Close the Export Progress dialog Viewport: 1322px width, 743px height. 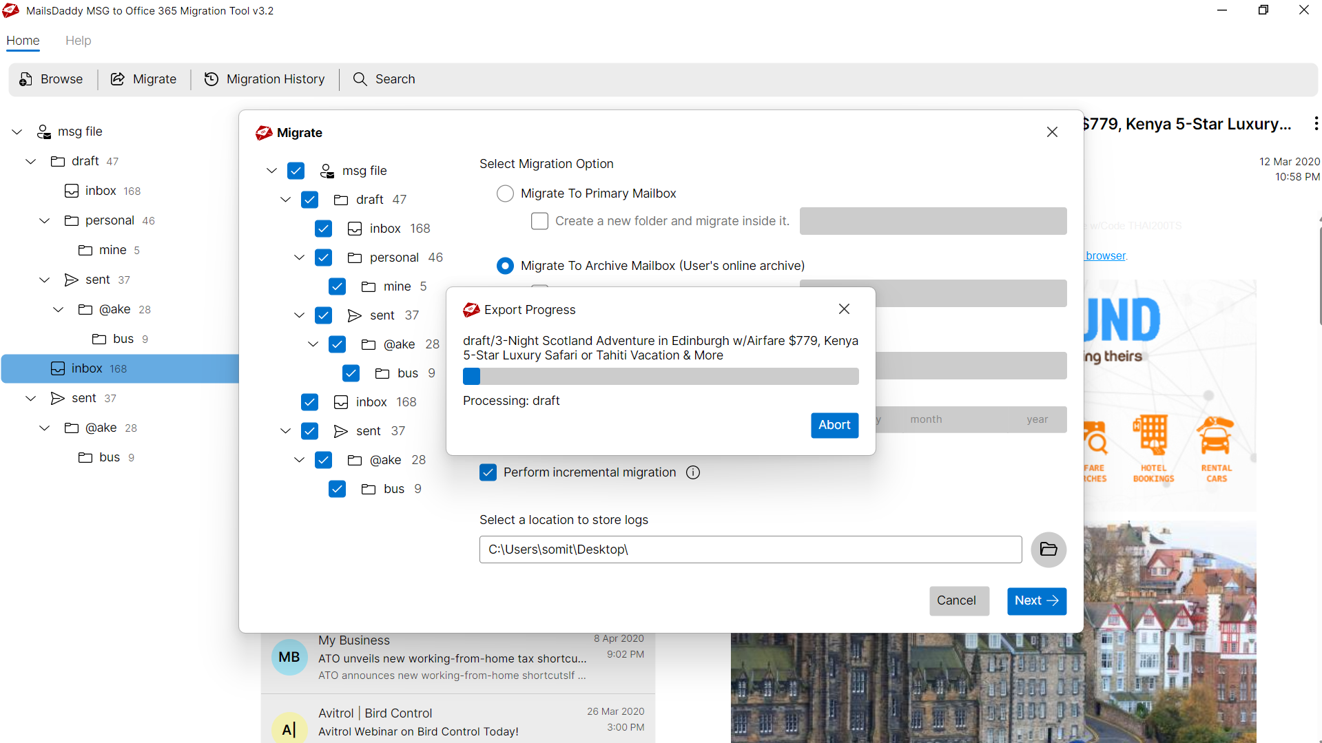pos(845,309)
